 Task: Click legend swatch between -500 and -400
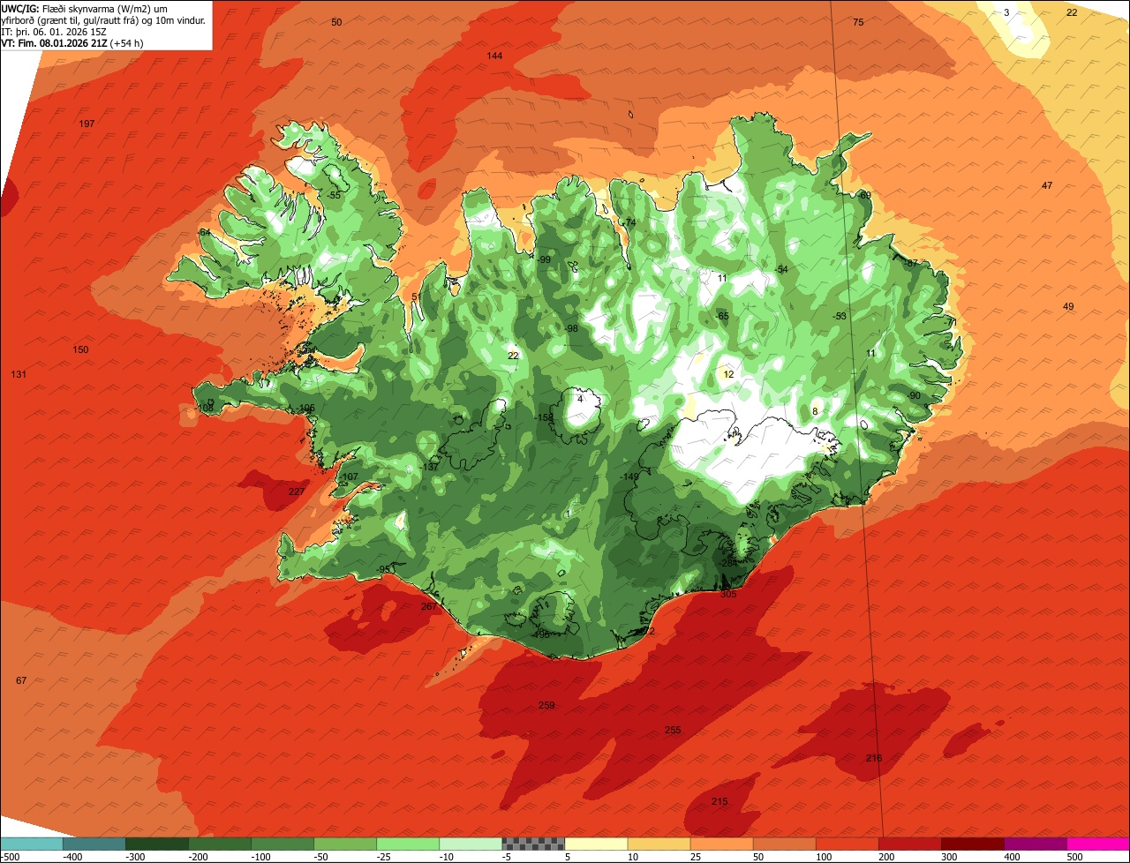click(32, 844)
